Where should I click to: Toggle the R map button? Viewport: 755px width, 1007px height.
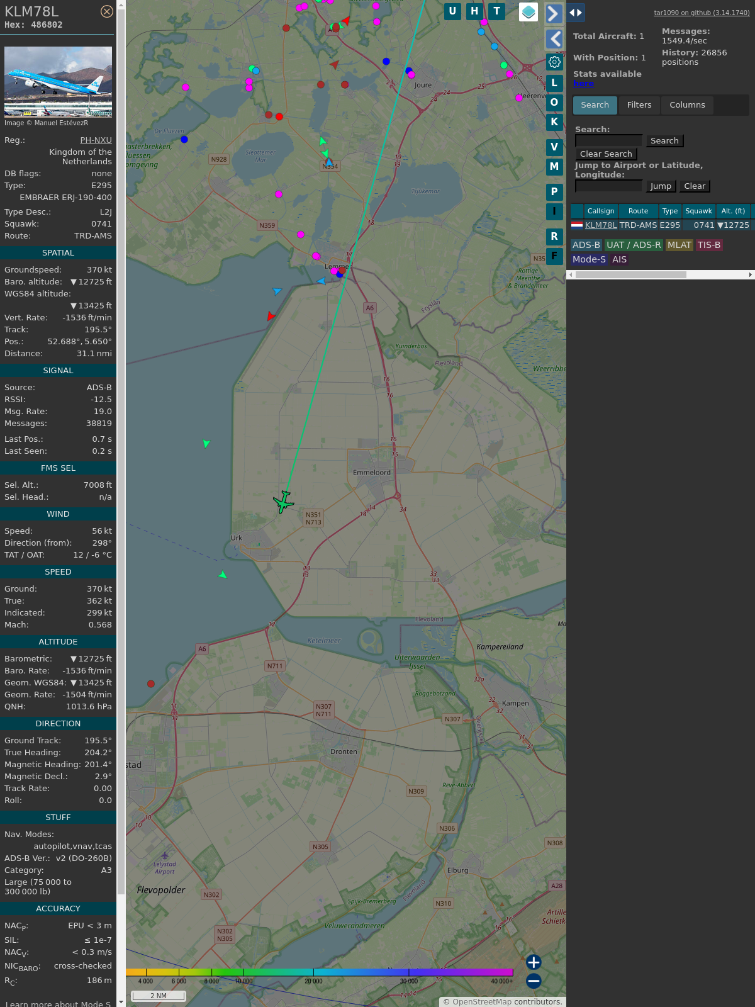[554, 237]
